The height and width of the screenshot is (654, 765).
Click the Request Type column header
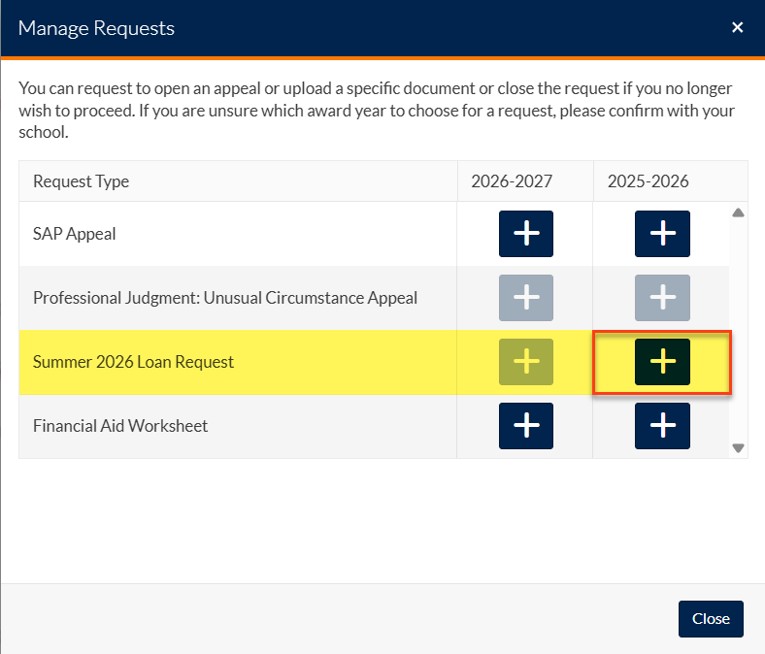[81, 181]
